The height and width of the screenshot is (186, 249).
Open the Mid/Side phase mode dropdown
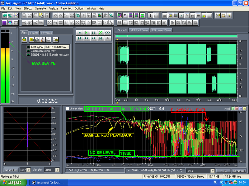click(x=29, y=170)
